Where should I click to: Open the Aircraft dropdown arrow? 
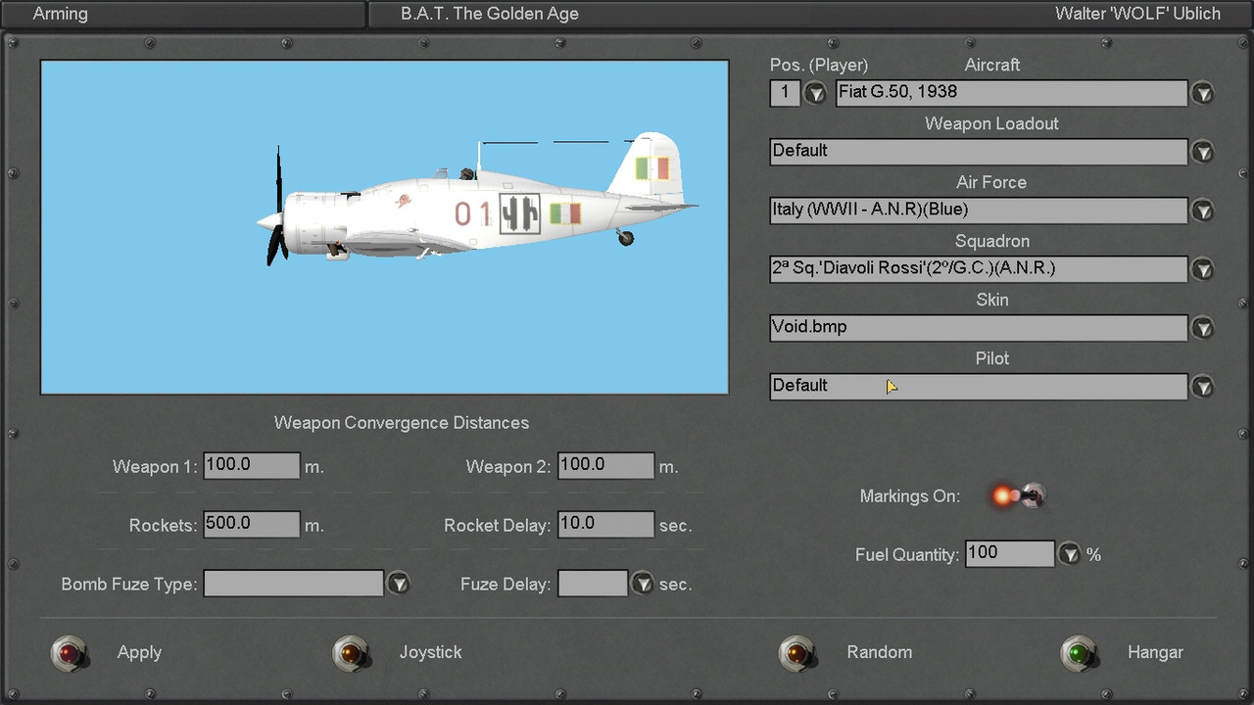[x=1203, y=93]
